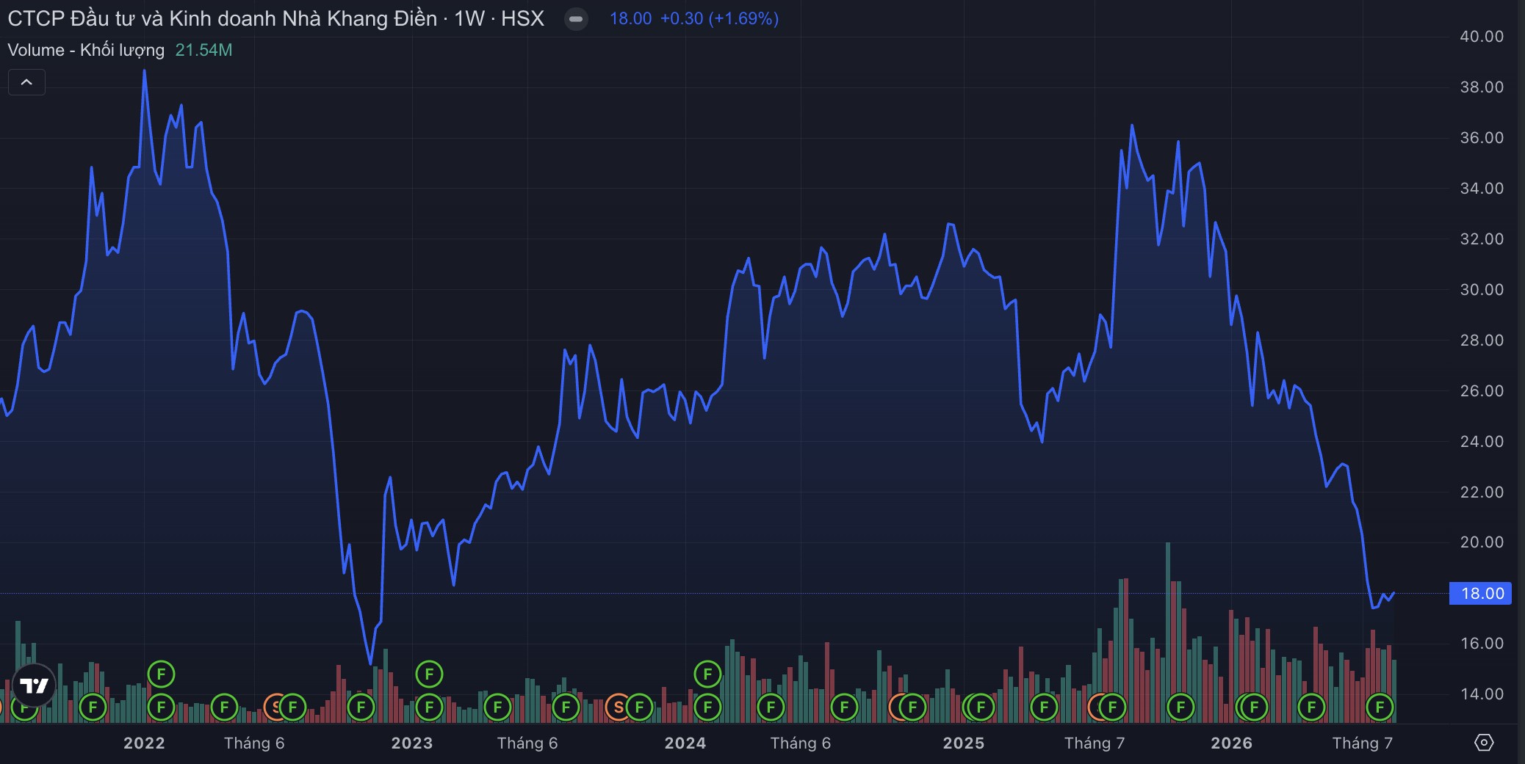This screenshot has width=1525, height=764.
Task: Select the Volume - Khối lượng indicator label
Action: coord(86,50)
